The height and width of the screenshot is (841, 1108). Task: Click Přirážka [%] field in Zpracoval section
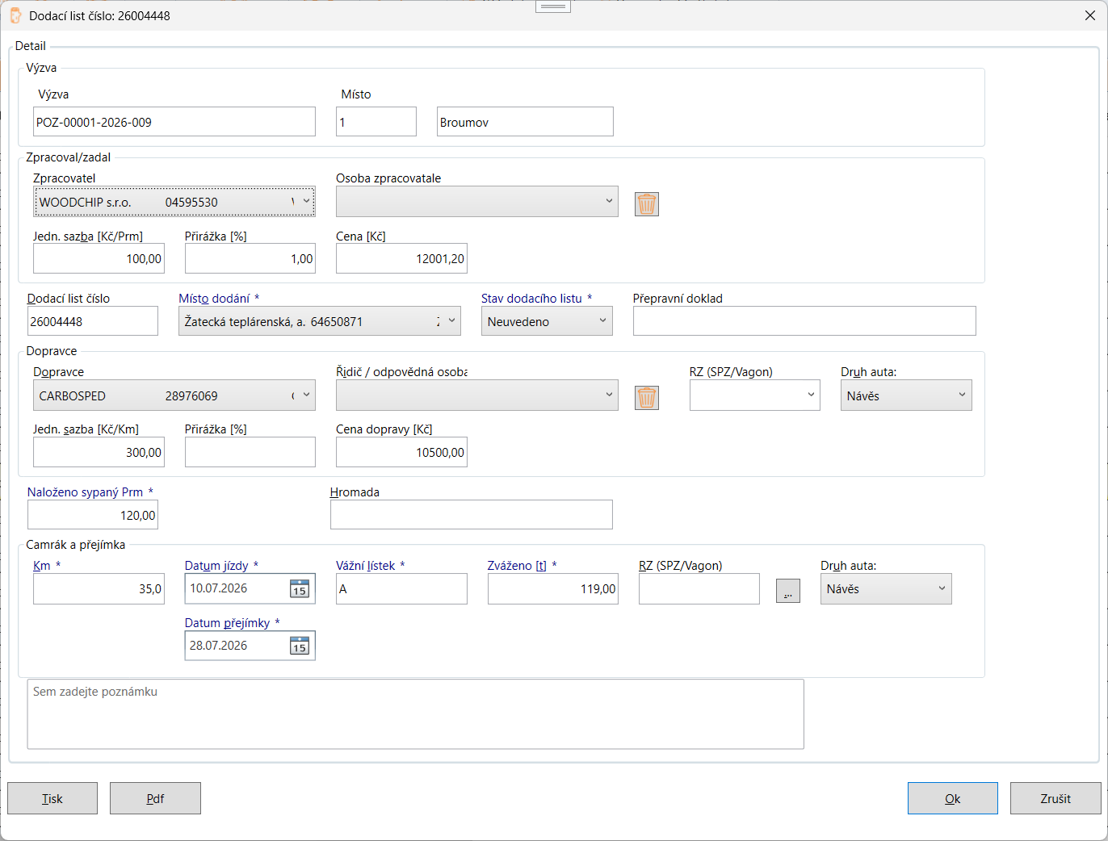coord(250,258)
